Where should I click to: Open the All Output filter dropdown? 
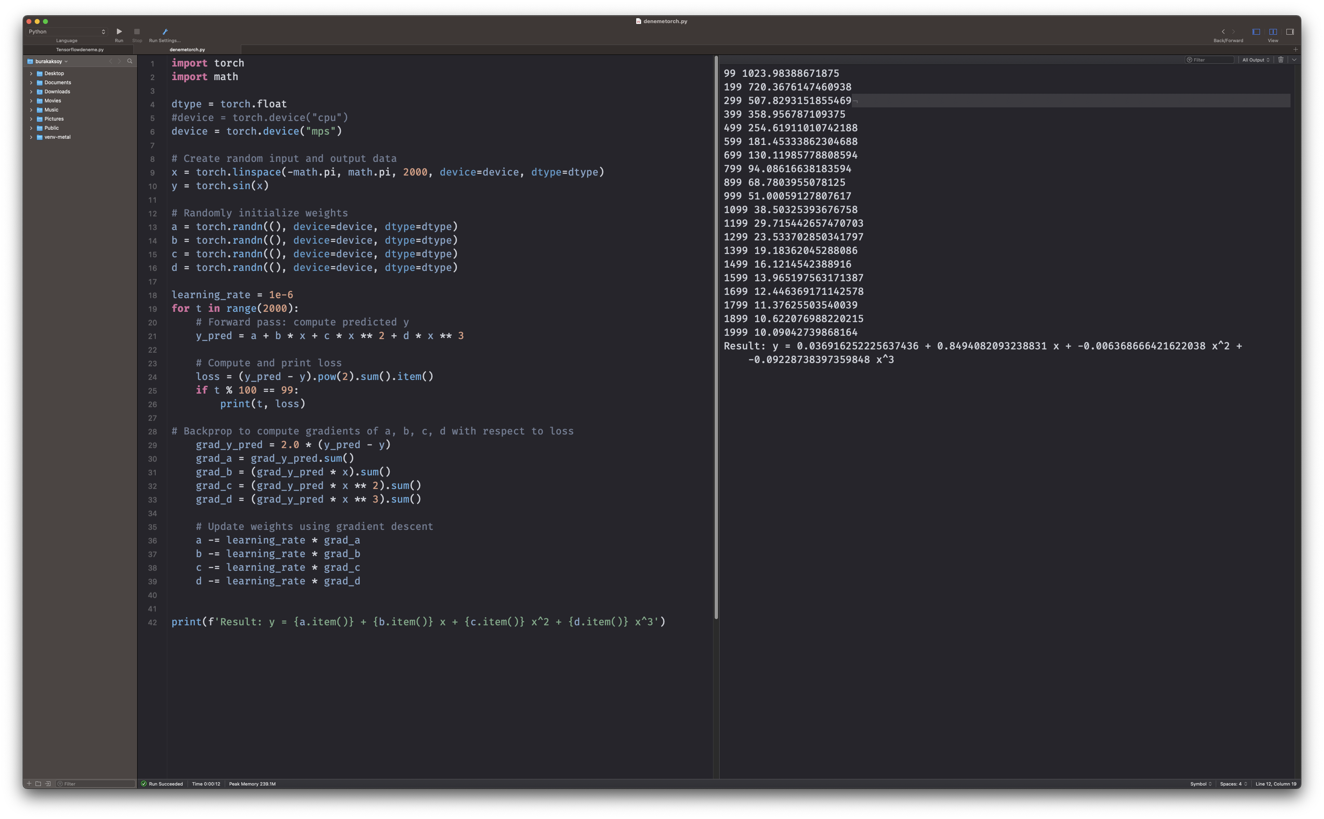[x=1256, y=60]
